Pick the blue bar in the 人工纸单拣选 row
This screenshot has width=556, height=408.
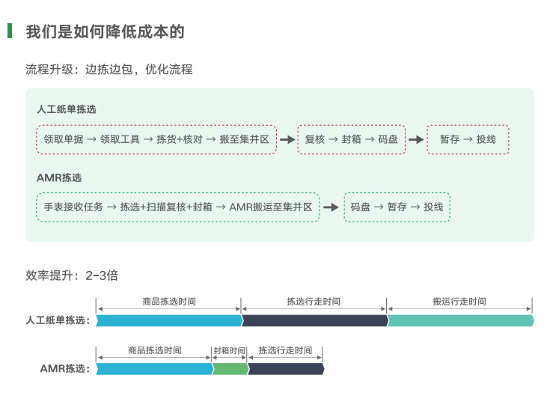tap(168, 320)
